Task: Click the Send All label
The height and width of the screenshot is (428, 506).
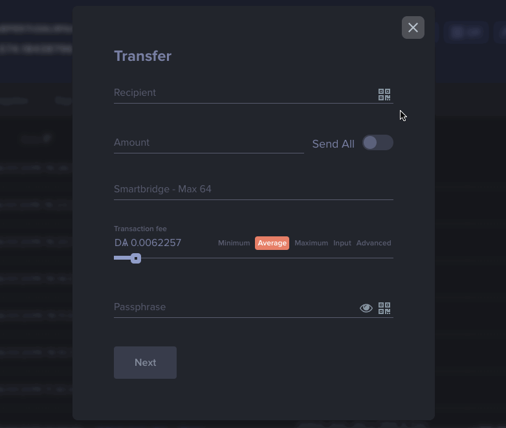Action: coord(333,144)
